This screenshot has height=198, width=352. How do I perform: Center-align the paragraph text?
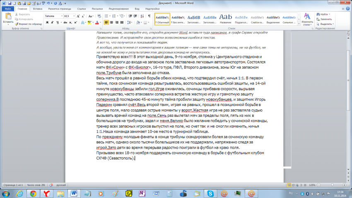pos(112,22)
